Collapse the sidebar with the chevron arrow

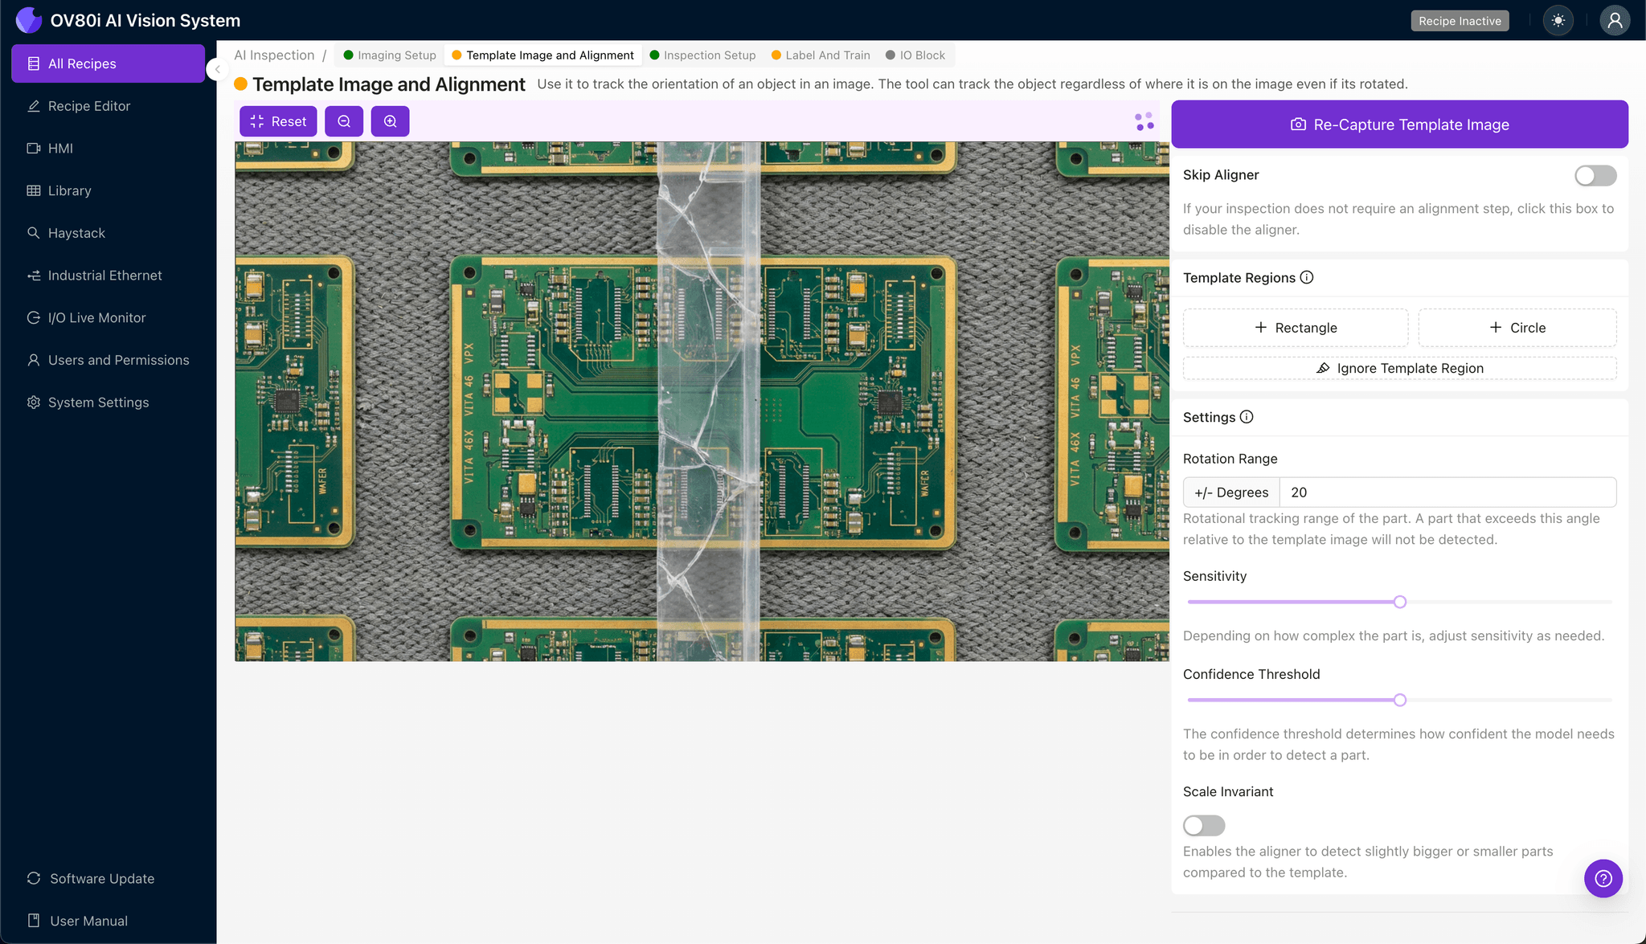217,69
